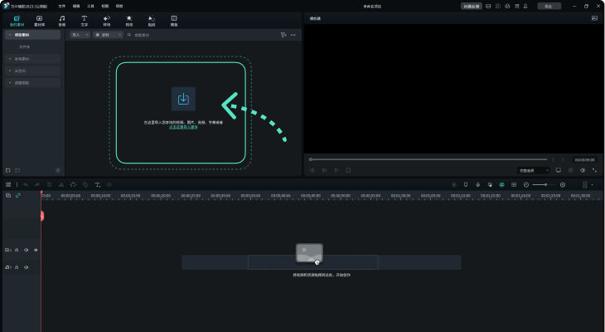Open the Effects (特效) tab
Screen dimensions: 605x332
tap(128, 20)
